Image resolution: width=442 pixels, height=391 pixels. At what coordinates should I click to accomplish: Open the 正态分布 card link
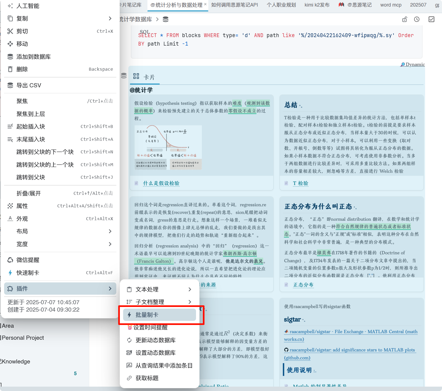303,285
